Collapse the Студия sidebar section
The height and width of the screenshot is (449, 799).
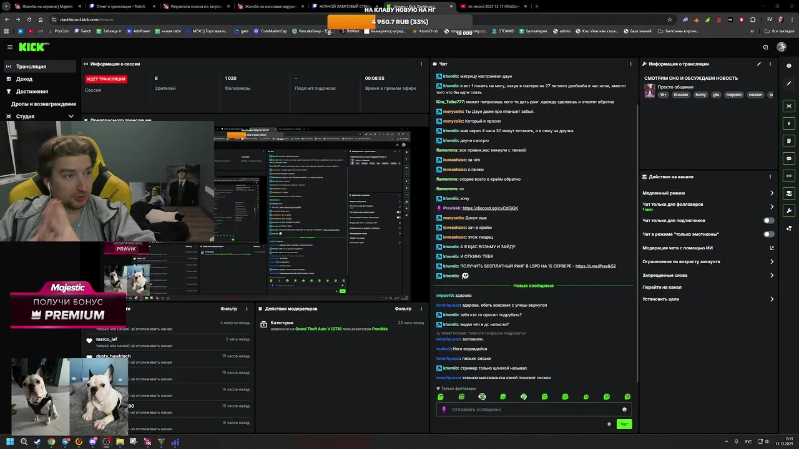coord(71,117)
